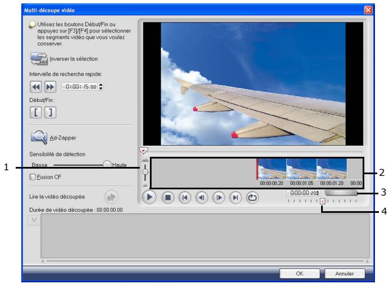Screen dimensions: 389x284
Task: Click the 0:00:15.00 interval time field
Action: 80,87
